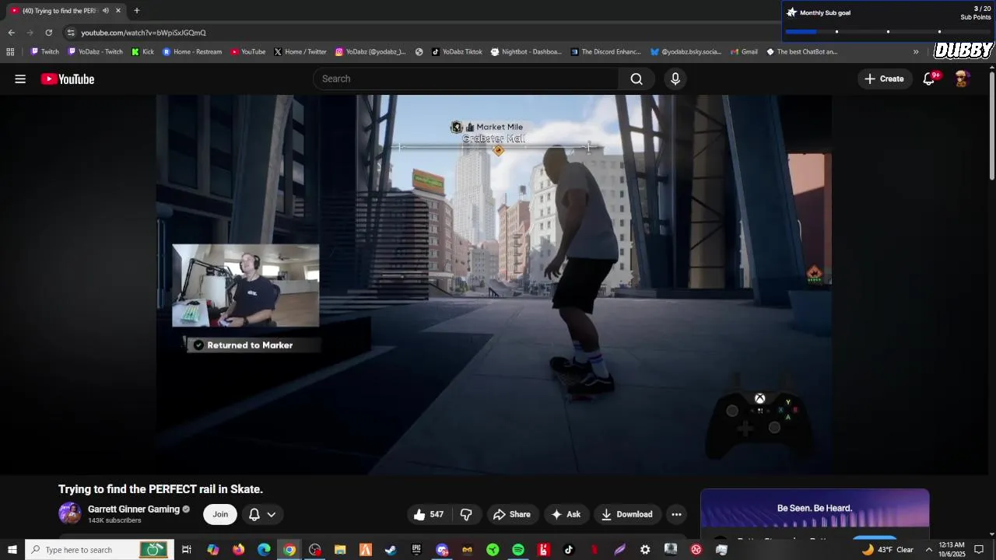Open YoDabz Instagram bookmark
The width and height of the screenshot is (996, 560).
[370, 52]
